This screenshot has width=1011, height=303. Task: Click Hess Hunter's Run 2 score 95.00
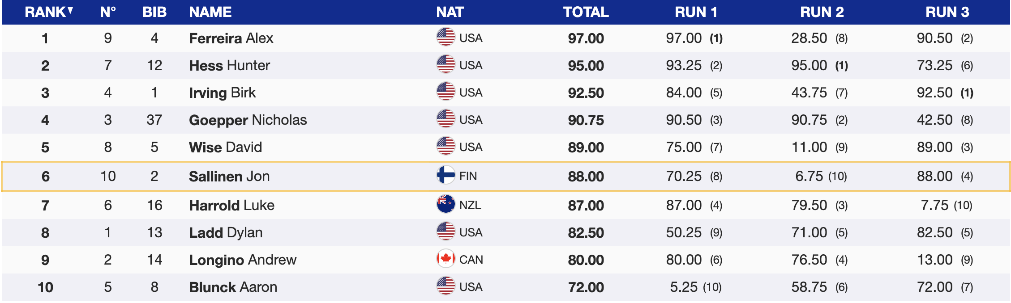[809, 66]
